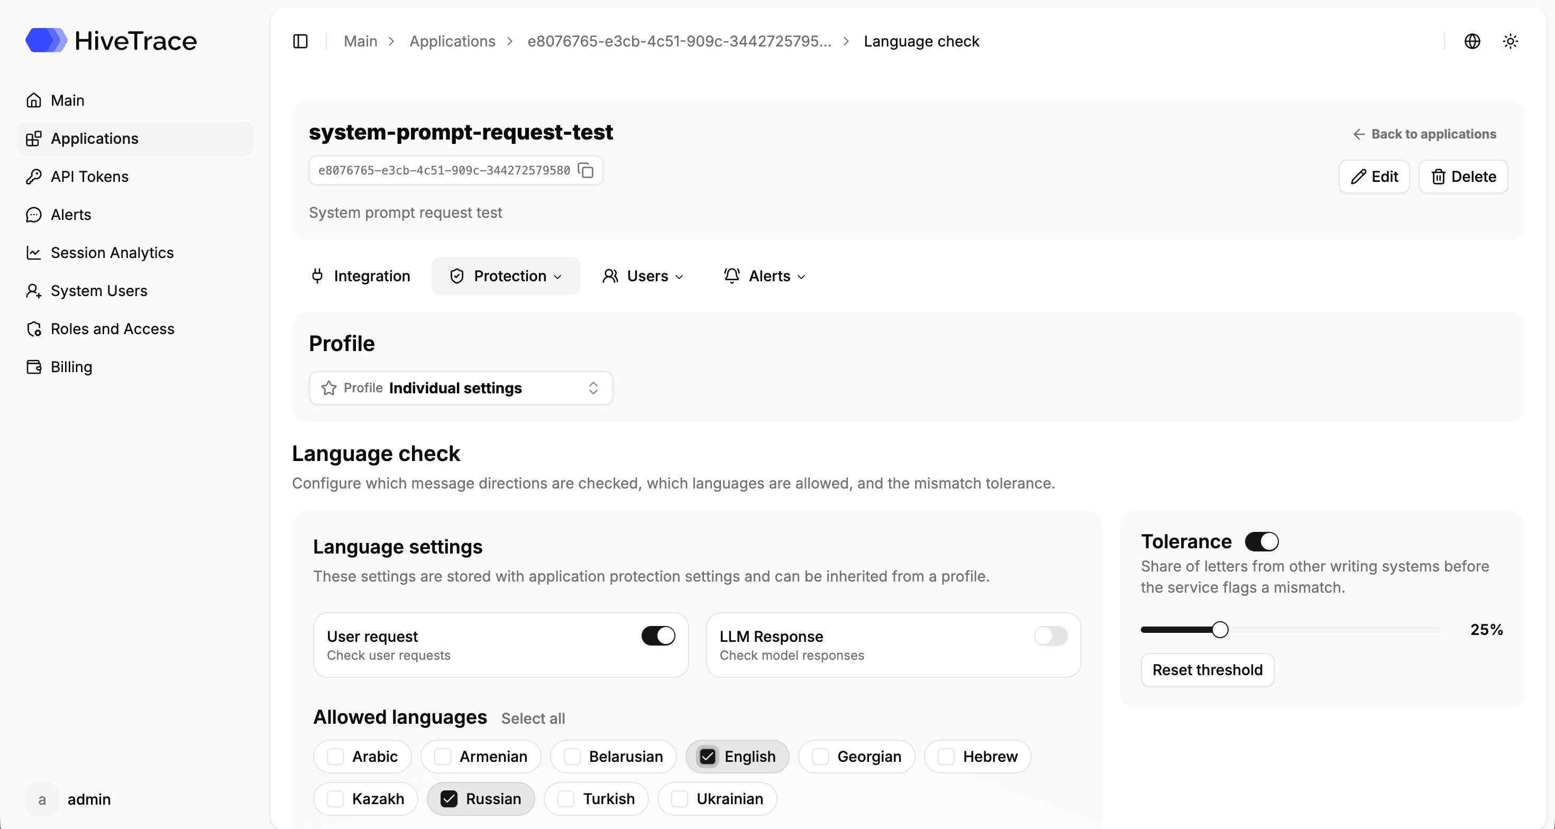The height and width of the screenshot is (829, 1555).
Task: Uncheck the Russian language checkbox
Action: (449, 798)
